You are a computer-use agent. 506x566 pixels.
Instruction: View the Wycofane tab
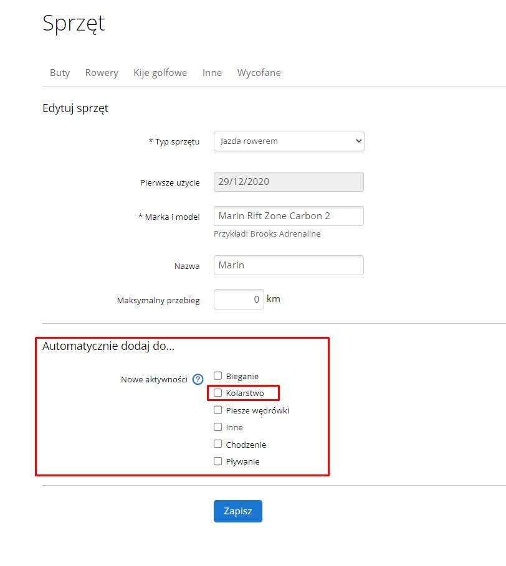259,73
